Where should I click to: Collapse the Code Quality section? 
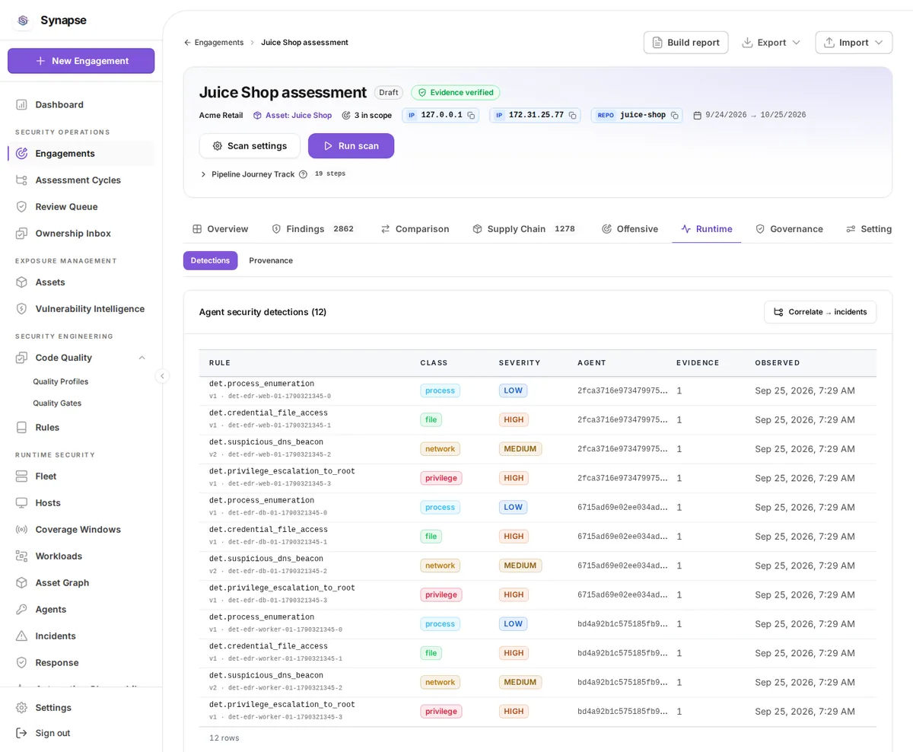[142, 358]
